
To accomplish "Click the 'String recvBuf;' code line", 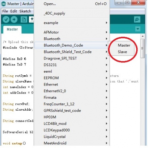I will [16, 104].
